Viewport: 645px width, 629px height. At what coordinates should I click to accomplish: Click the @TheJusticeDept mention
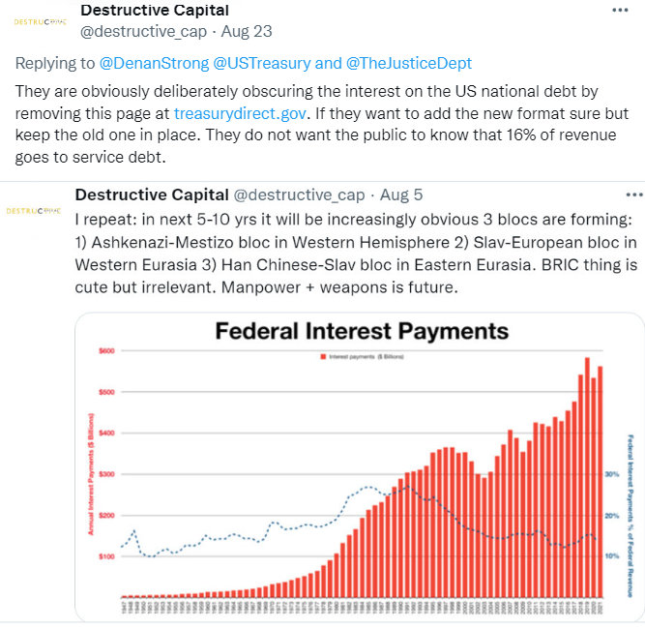(x=409, y=63)
